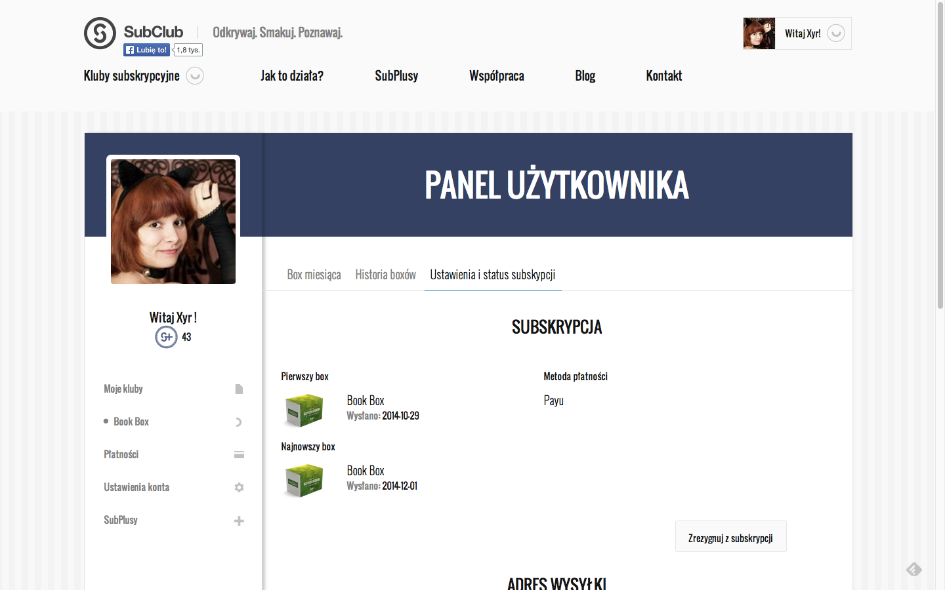Expand the Kluby subskrypcyjne dropdown arrow
The width and height of the screenshot is (945, 590).
tap(195, 76)
